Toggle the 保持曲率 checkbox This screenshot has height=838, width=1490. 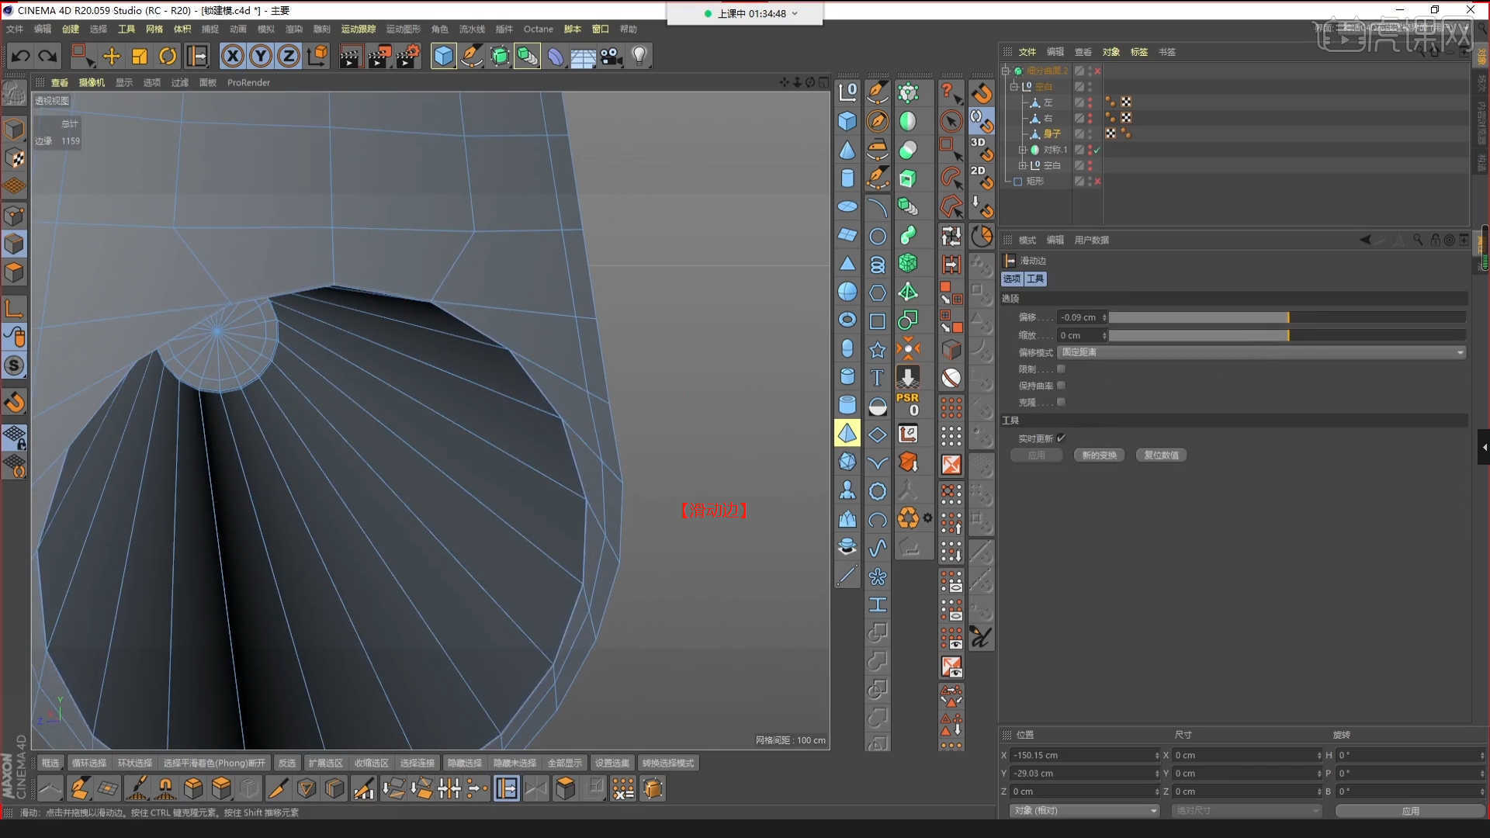point(1061,386)
